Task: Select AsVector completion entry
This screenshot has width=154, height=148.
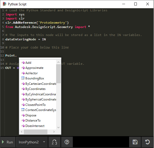Action: 32,73
